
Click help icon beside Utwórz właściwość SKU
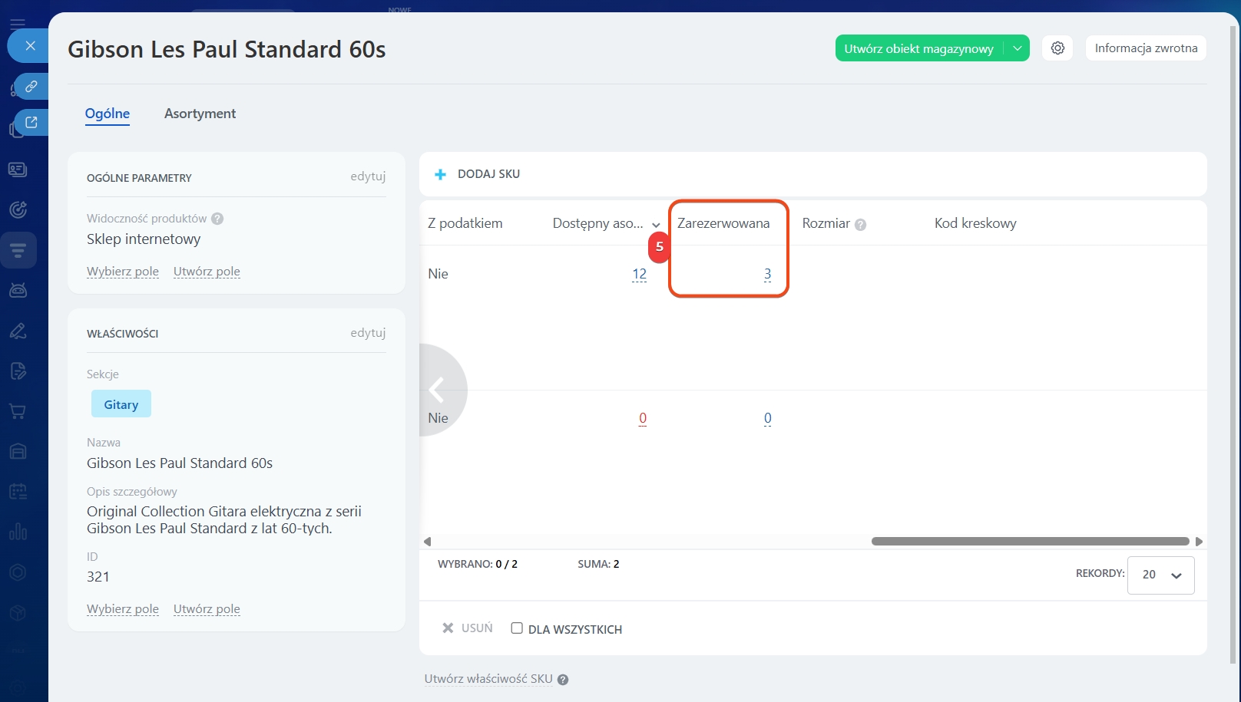[563, 680]
